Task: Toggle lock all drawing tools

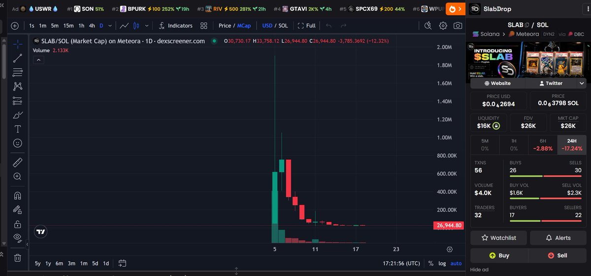Action: tap(18, 224)
